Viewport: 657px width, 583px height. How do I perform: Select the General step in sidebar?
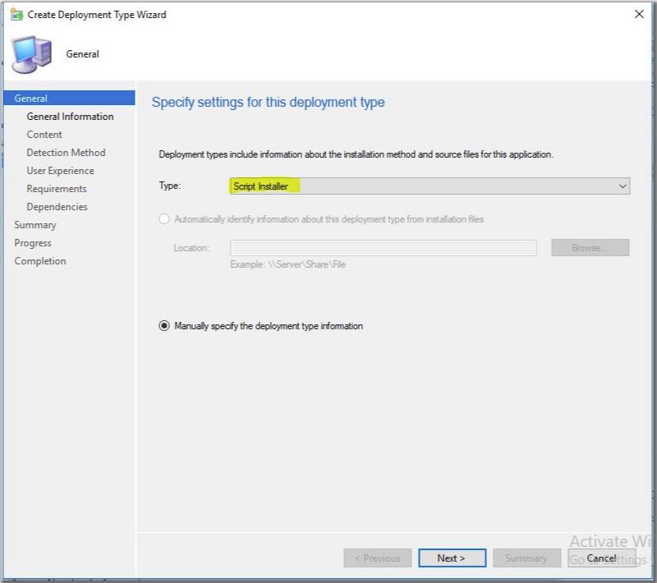[69, 98]
